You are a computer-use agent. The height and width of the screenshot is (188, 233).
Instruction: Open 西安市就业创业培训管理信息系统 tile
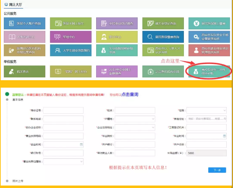(209, 50)
